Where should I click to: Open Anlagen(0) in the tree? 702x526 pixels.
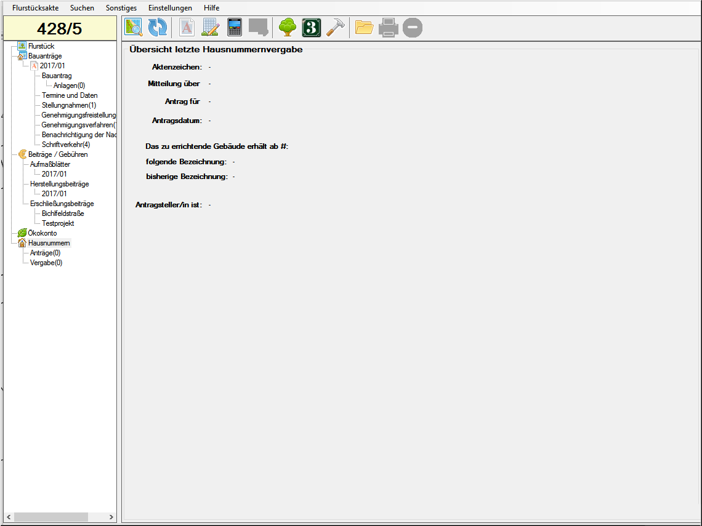70,86
